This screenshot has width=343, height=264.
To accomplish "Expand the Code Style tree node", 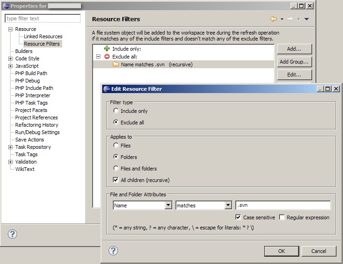I will pyautogui.click(x=11, y=59).
